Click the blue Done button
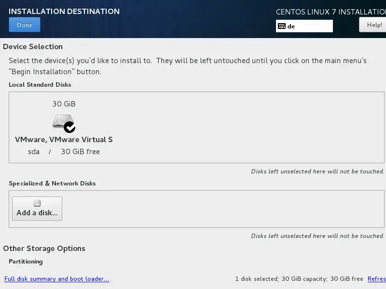Image resolution: width=386 pixels, height=289 pixels. (x=25, y=25)
